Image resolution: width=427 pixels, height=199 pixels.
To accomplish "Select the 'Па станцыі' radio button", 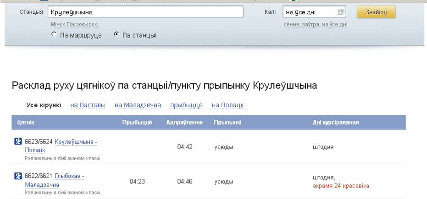I will coord(116,35).
